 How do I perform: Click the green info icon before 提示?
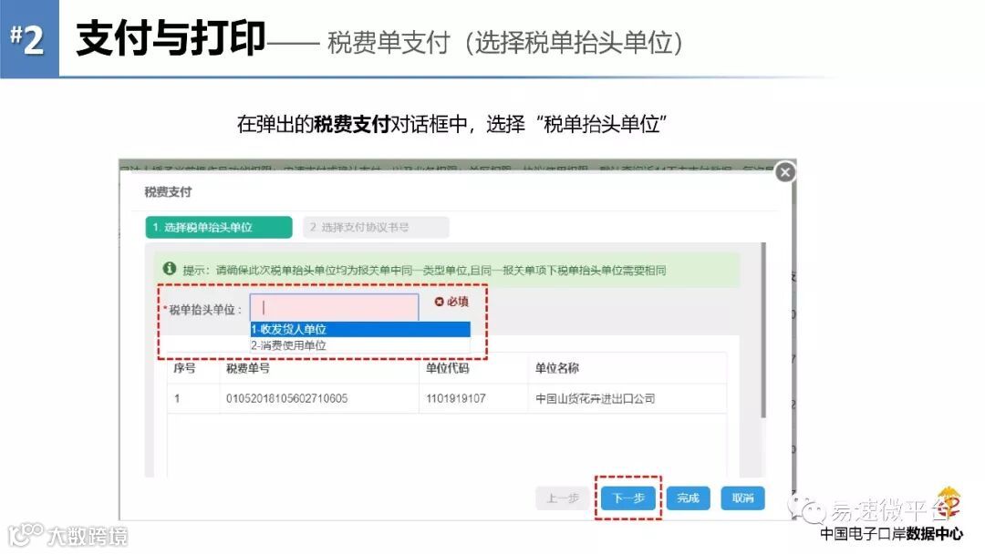click(169, 269)
